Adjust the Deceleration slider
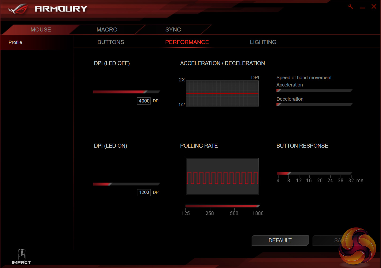The image size is (381, 268). pos(314,105)
